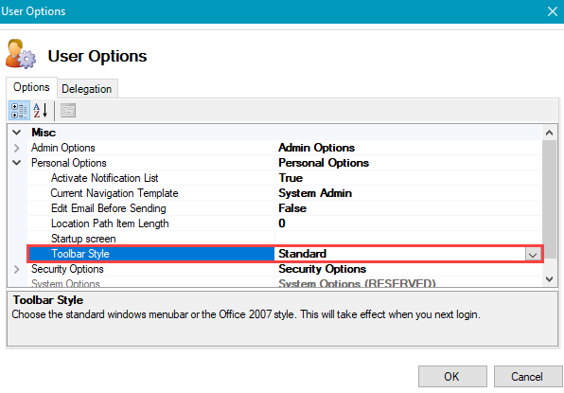The width and height of the screenshot is (564, 393).
Task: Click Location Path Item Length value field
Action: pyautogui.click(x=408, y=223)
